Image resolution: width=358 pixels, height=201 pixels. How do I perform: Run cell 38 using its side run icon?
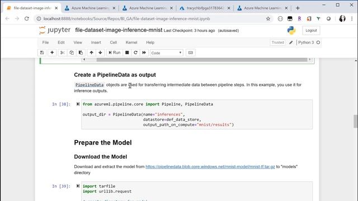click(x=78, y=104)
